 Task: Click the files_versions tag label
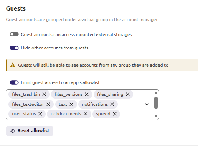[69, 94]
